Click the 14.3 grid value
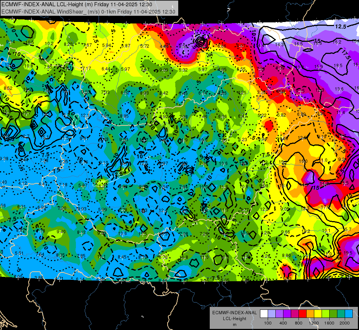359x330 pixels. [279, 45]
